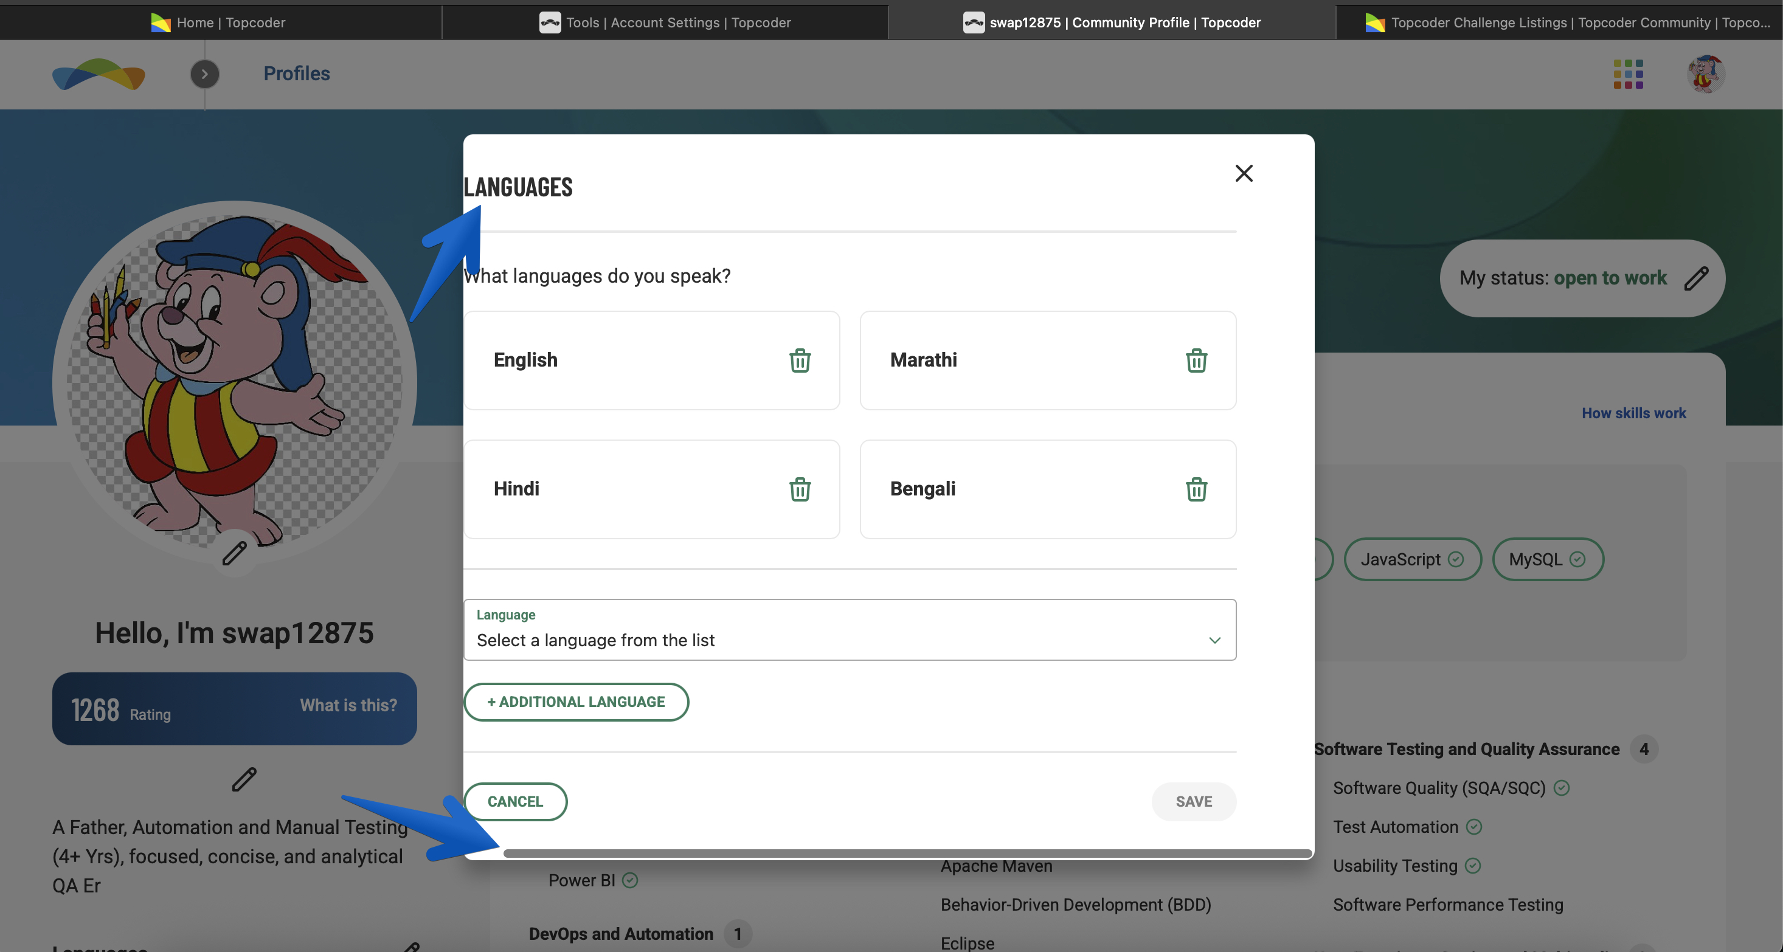Image resolution: width=1783 pixels, height=952 pixels.
Task: Open the apps grid launcher icon
Action: coord(1628,74)
